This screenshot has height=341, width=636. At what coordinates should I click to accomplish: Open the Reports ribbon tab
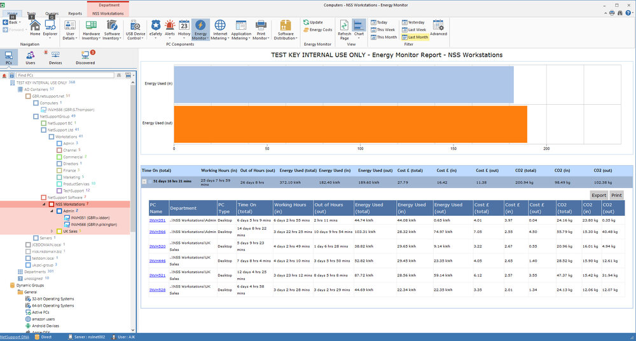[75, 13]
